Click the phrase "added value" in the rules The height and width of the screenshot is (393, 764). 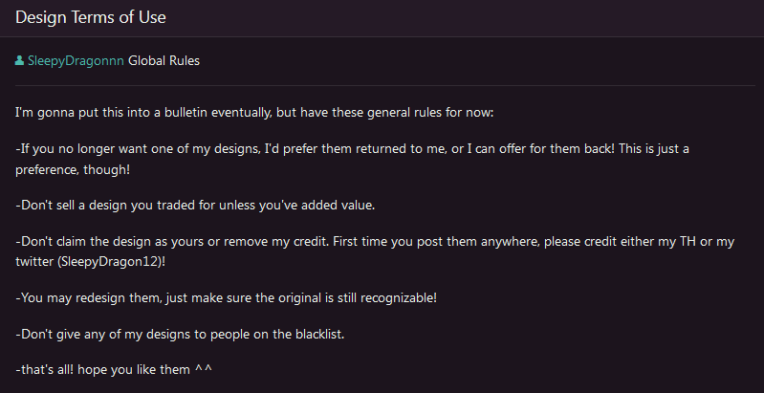(x=352, y=205)
